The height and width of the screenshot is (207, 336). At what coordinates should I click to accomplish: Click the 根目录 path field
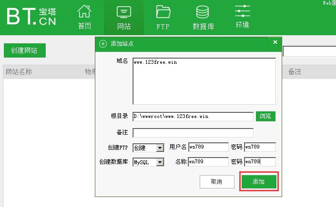pyautogui.click(x=193, y=117)
